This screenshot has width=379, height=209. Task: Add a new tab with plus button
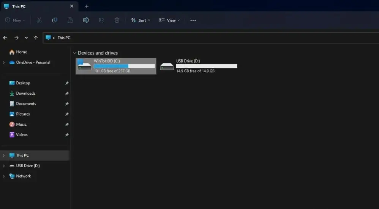[87, 6]
